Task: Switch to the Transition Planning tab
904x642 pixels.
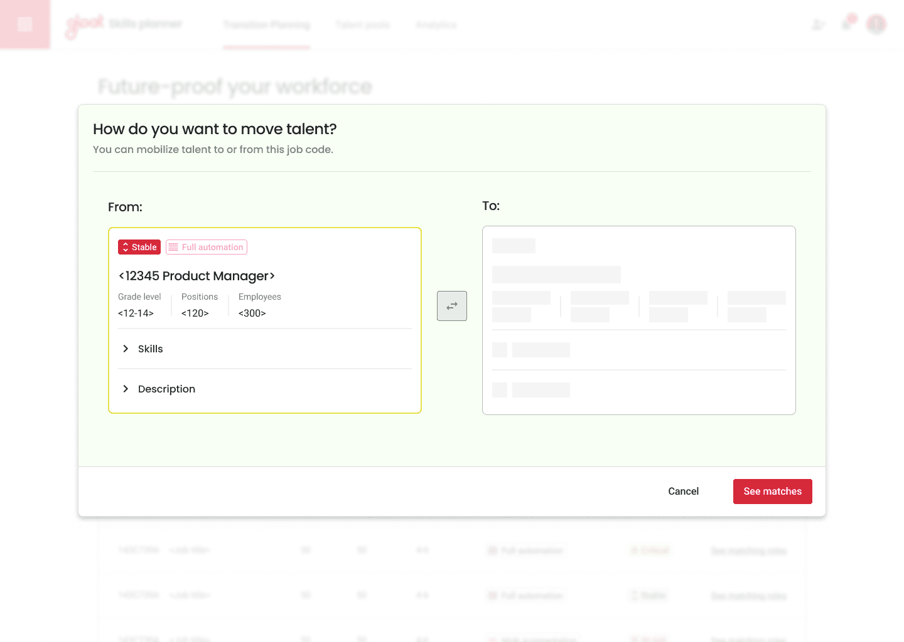Action: (267, 25)
